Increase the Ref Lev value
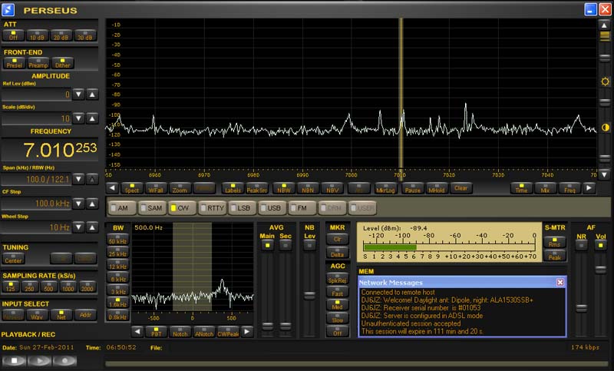Image resolution: width=614 pixels, height=371 pixels. pos(92,94)
